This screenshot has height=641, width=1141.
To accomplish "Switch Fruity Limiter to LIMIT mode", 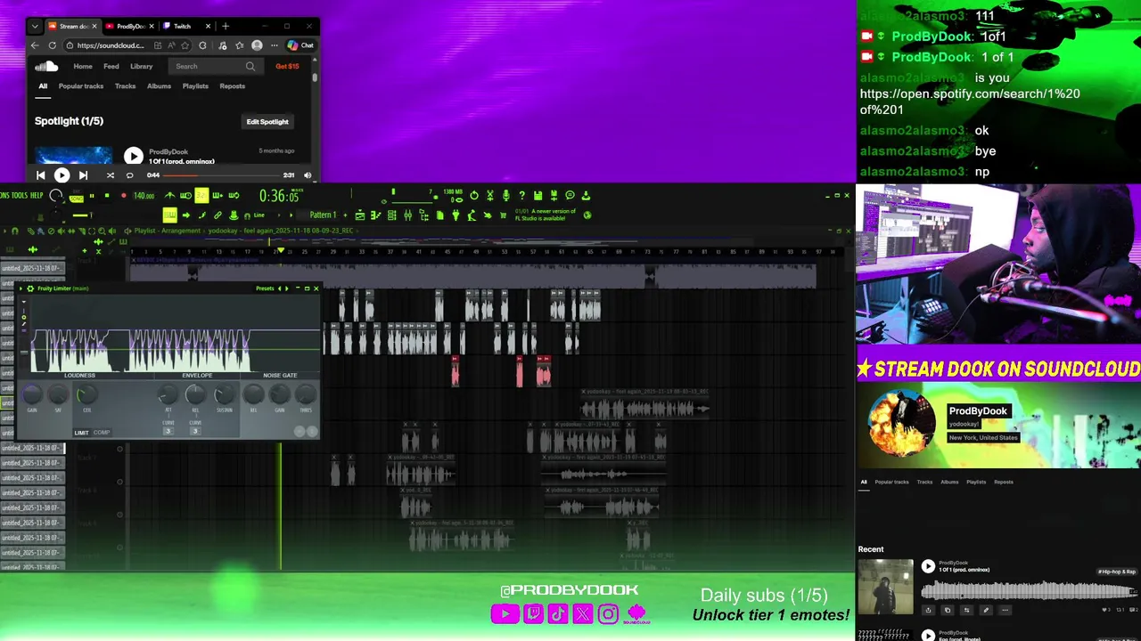I will tap(81, 433).
